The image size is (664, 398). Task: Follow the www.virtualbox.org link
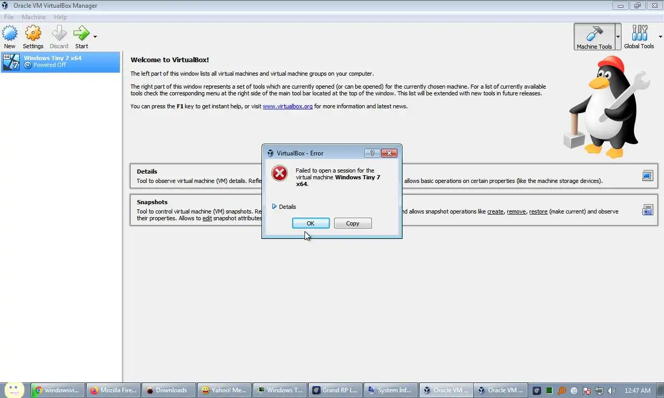coord(287,106)
